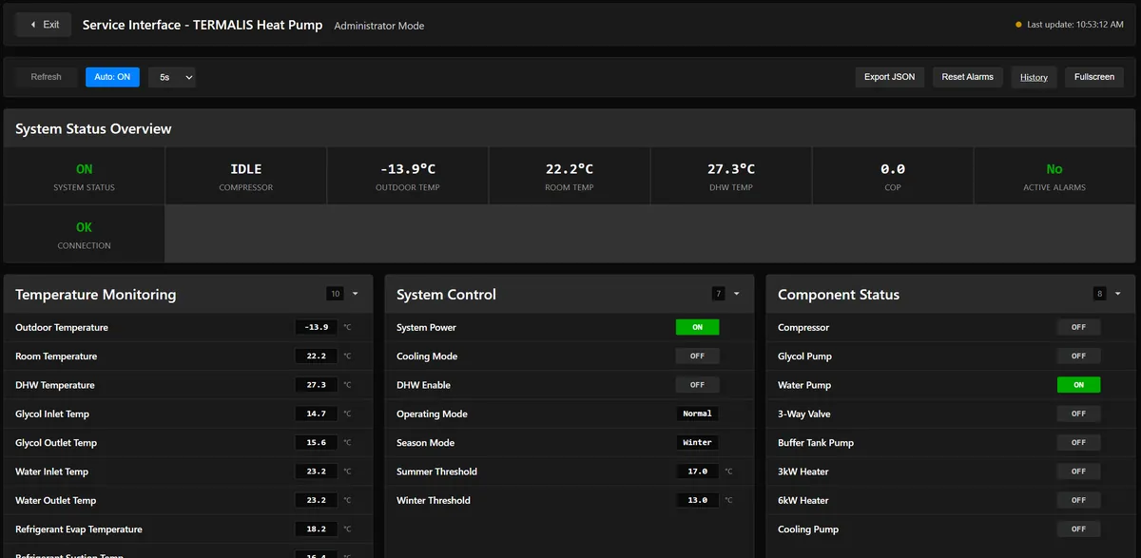Collapse the Component Status panel chevron
The image size is (1141, 558).
1117,294
